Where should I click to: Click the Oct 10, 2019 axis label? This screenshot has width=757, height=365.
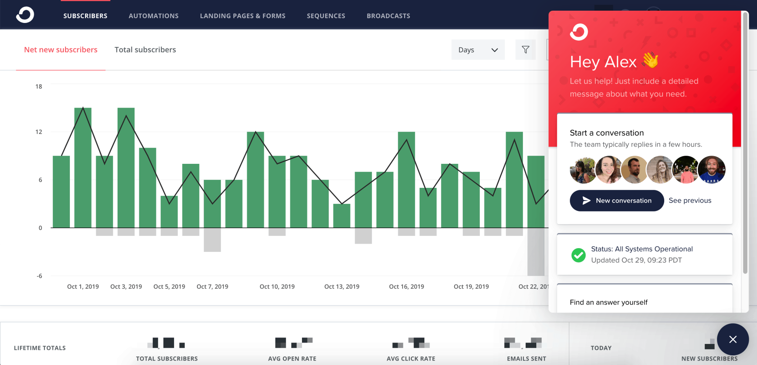[x=277, y=287]
